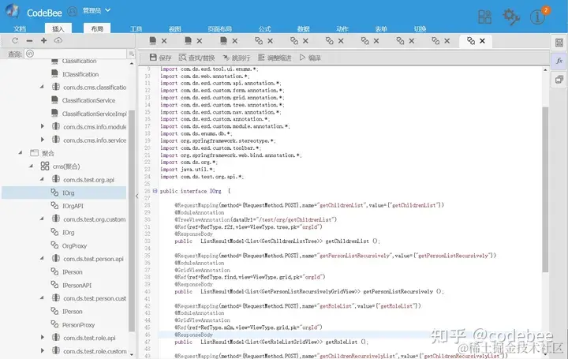Select ClassificationService in the tree
The height and width of the screenshot is (359, 568).
pos(88,100)
